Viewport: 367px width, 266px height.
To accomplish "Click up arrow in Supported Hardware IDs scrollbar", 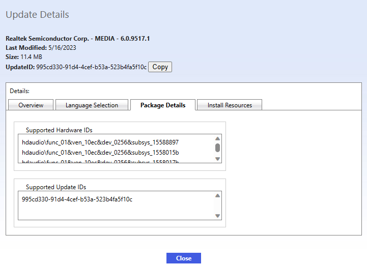I will (x=217, y=138).
